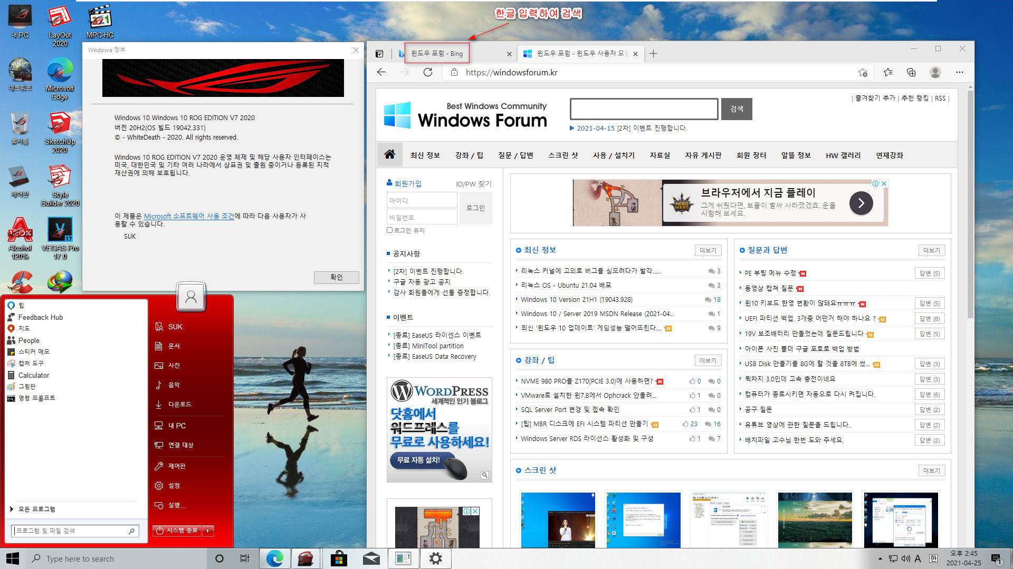The height and width of the screenshot is (569, 1013).
Task: Click 회원가입 link
Action: 408,183
